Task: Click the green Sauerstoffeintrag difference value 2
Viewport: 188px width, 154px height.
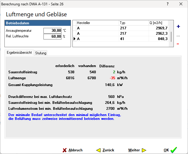Action: click(114, 72)
